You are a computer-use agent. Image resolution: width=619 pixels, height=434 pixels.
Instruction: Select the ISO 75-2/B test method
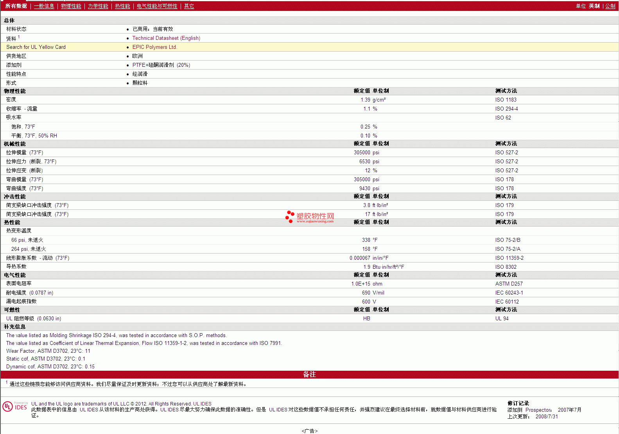click(x=508, y=240)
